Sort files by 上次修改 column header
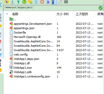Image resolution: width=104 pixels, height=94 pixels. click(82, 14)
